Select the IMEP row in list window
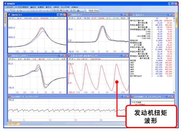This screenshot has height=131, width=182. pos(151,63)
